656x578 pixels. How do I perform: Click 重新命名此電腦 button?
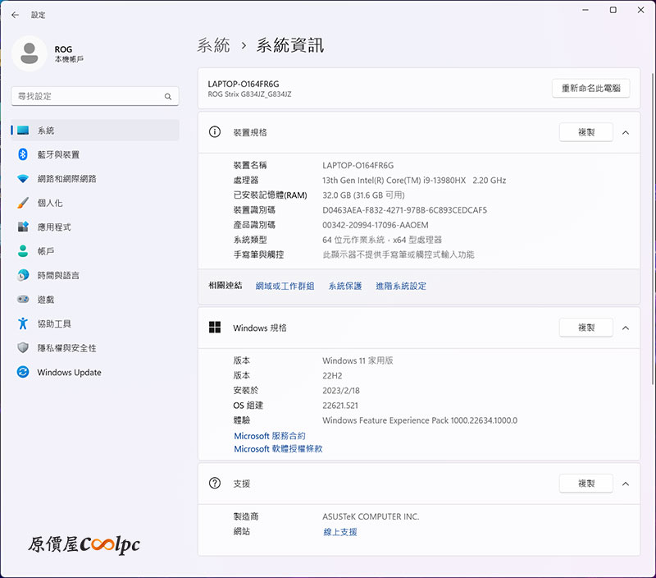[590, 89]
